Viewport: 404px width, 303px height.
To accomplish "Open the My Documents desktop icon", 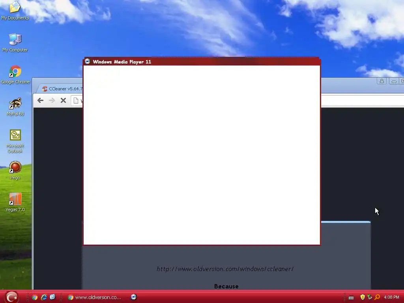I will click(15, 10).
